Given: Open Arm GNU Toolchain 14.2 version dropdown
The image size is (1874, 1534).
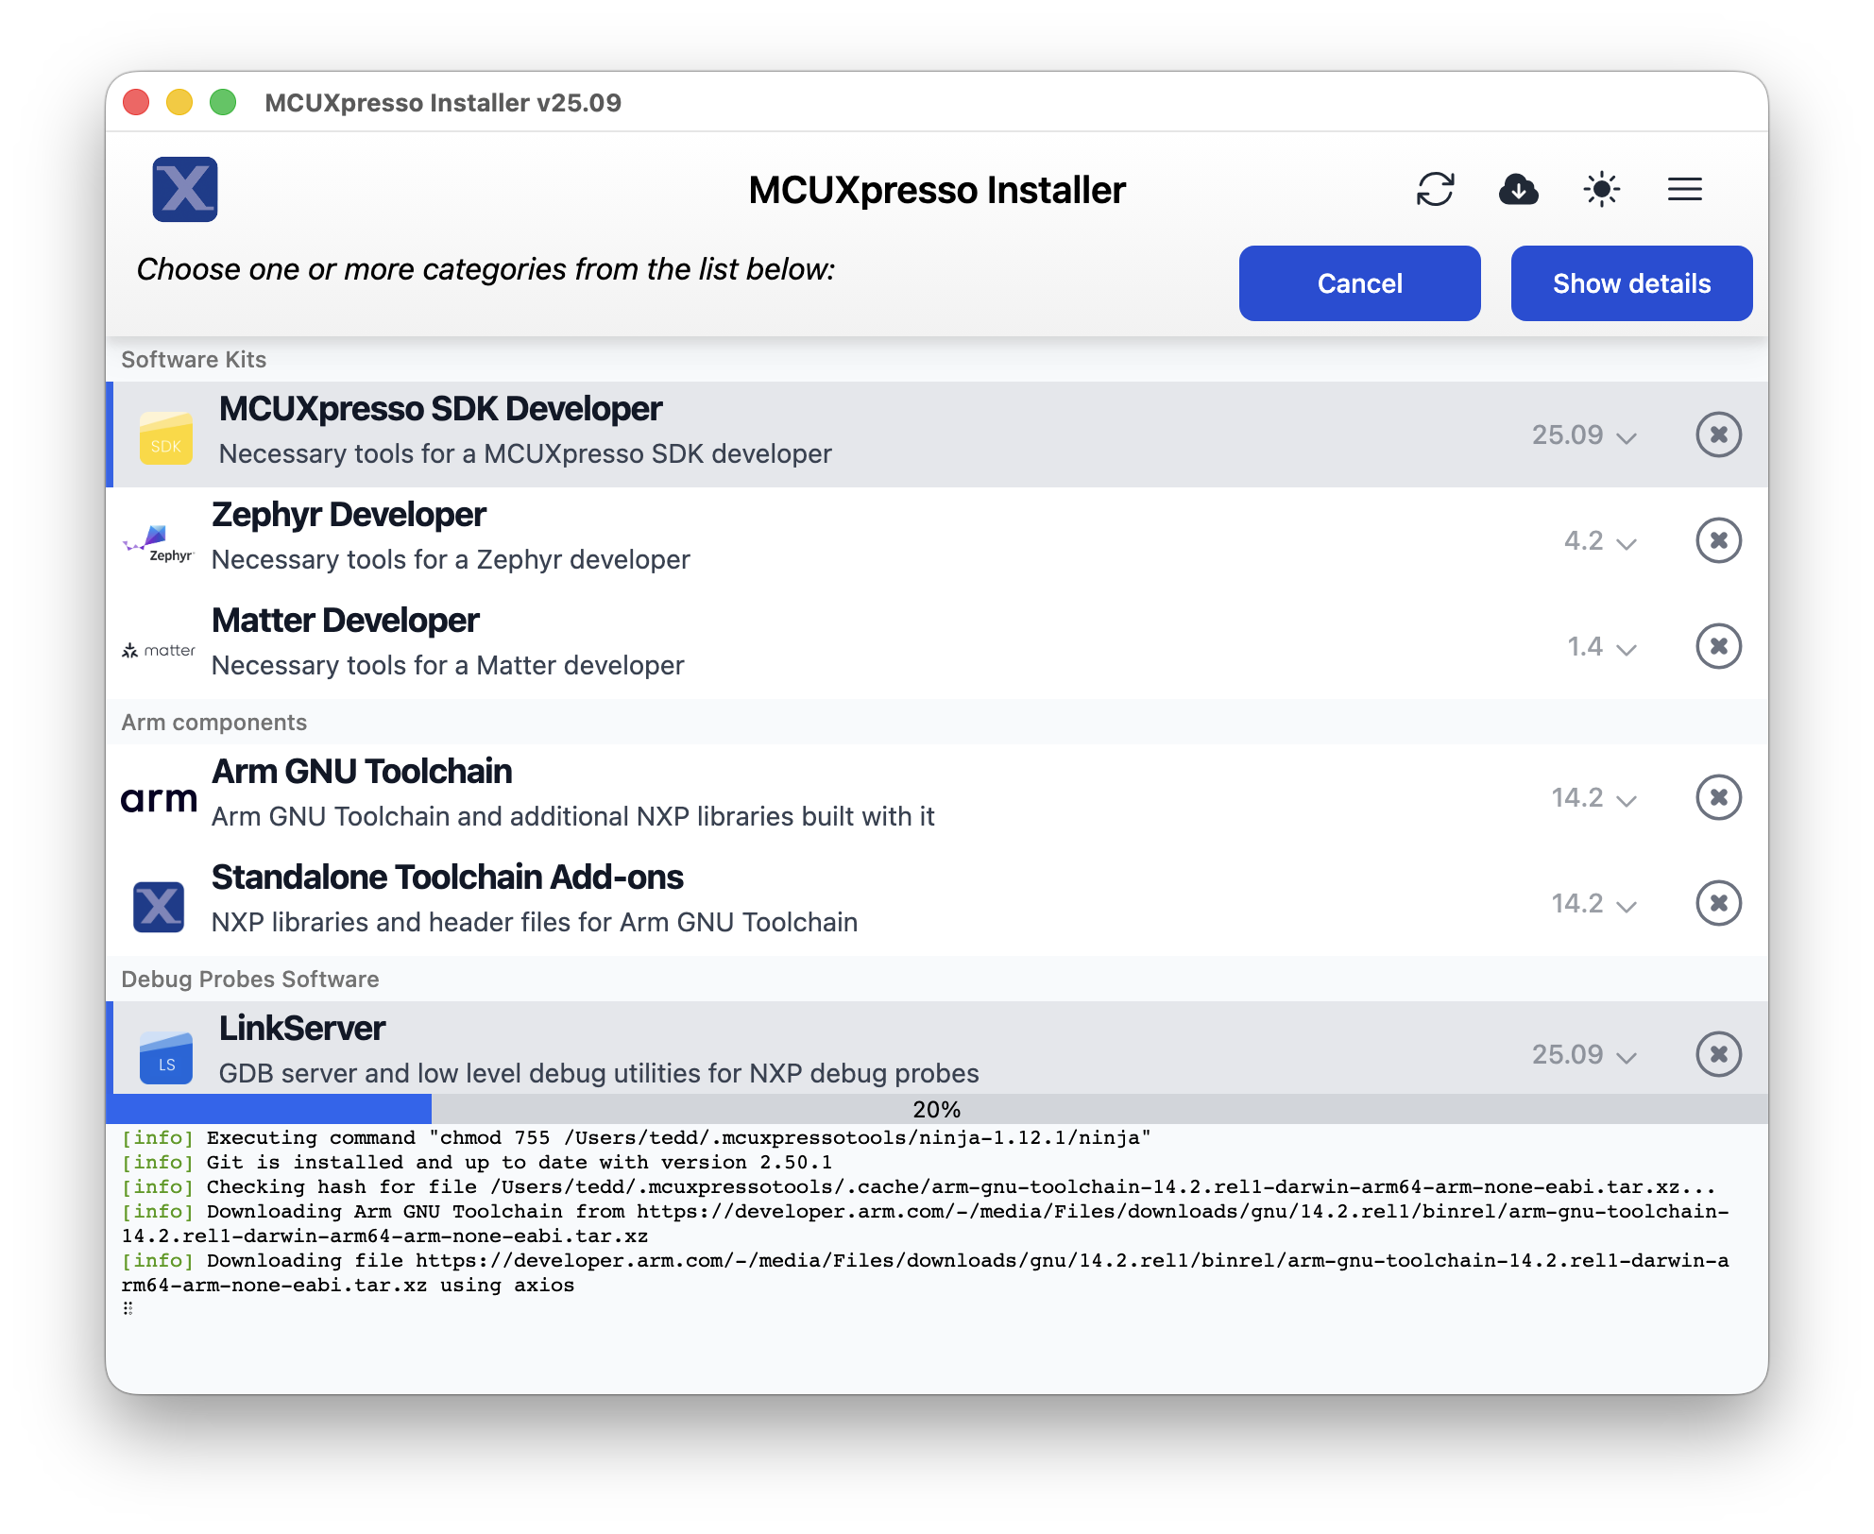Looking at the screenshot, I should tap(1593, 797).
